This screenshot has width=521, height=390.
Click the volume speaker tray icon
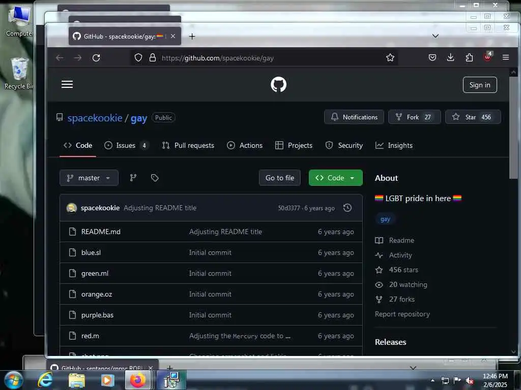coord(470,381)
